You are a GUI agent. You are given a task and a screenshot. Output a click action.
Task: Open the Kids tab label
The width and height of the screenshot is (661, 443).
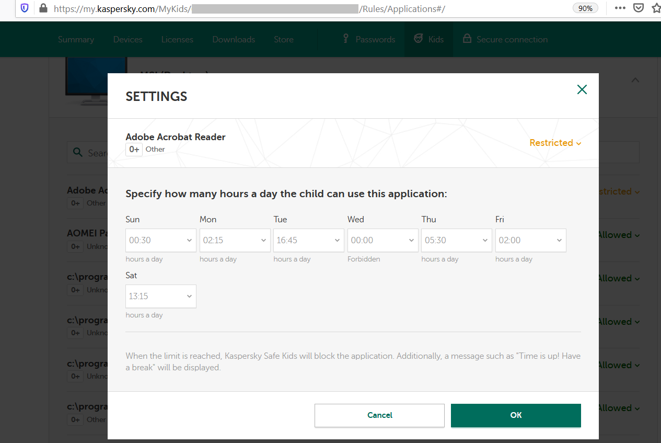coord(436,39)
